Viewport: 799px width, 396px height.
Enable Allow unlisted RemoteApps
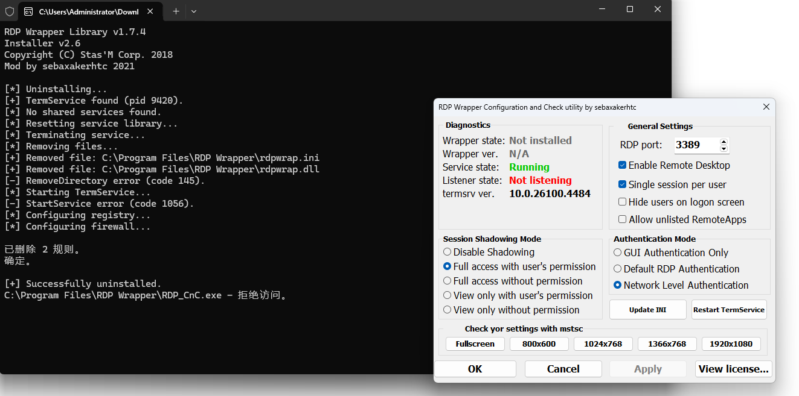pos(622,219)
